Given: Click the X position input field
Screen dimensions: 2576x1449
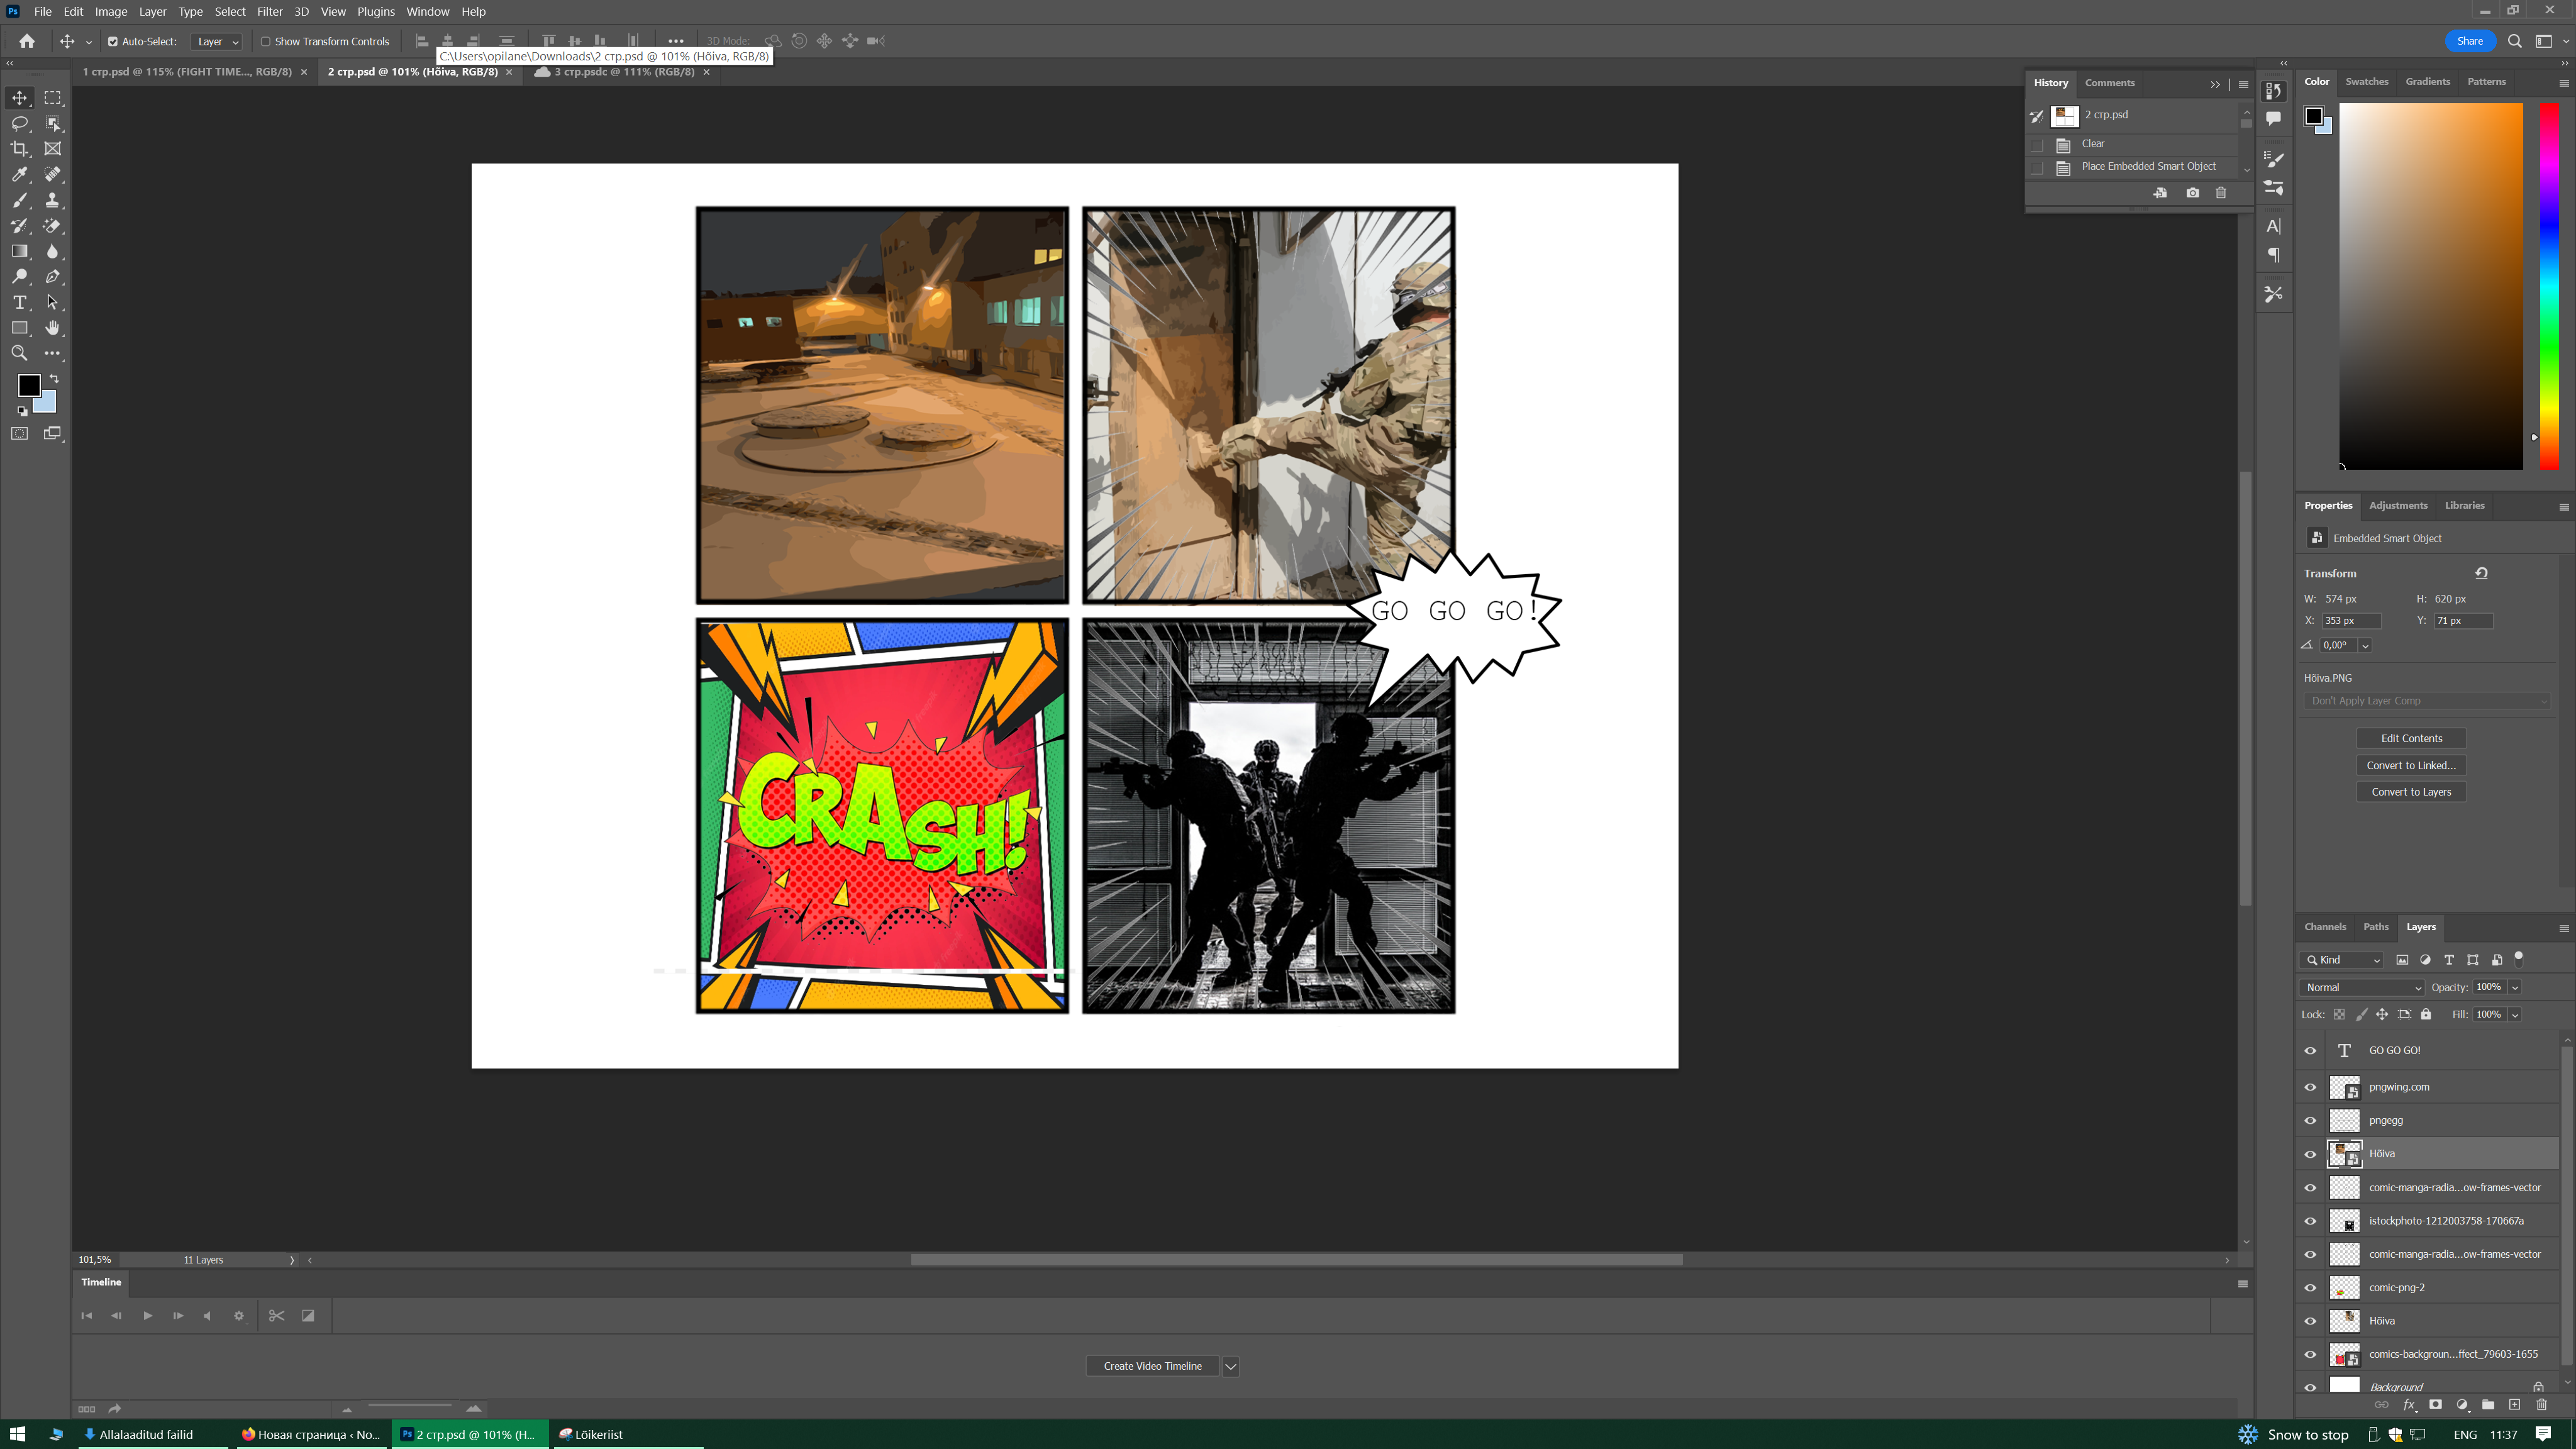Looking at the screenshot, I should 2350,621.
